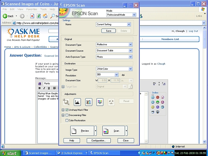Click the browser Refresh icon

click(39, 16)
